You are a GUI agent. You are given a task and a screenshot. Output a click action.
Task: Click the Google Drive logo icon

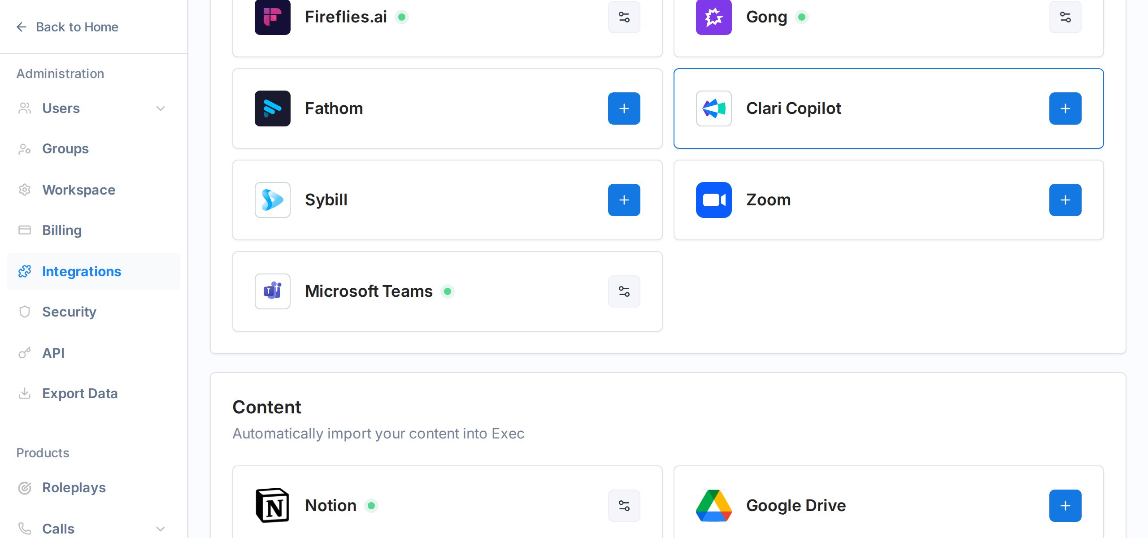pos(713,506)
